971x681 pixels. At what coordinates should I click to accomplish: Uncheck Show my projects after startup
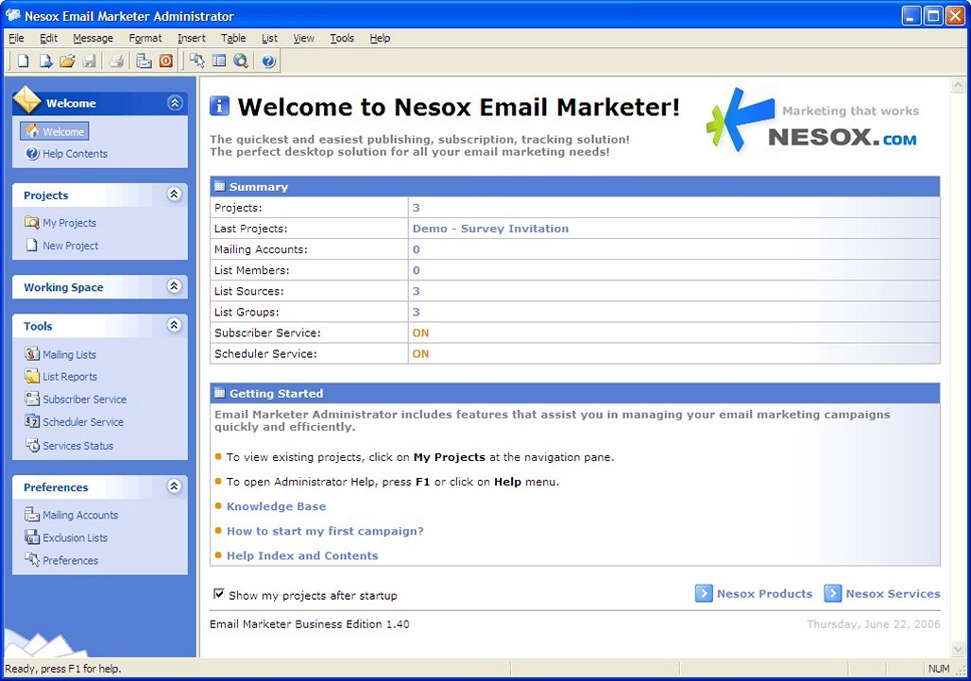click(x=218, y=594)
